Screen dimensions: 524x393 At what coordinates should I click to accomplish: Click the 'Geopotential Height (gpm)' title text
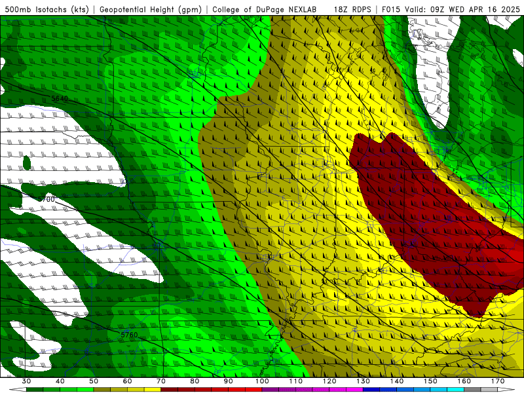click(151, 9)
